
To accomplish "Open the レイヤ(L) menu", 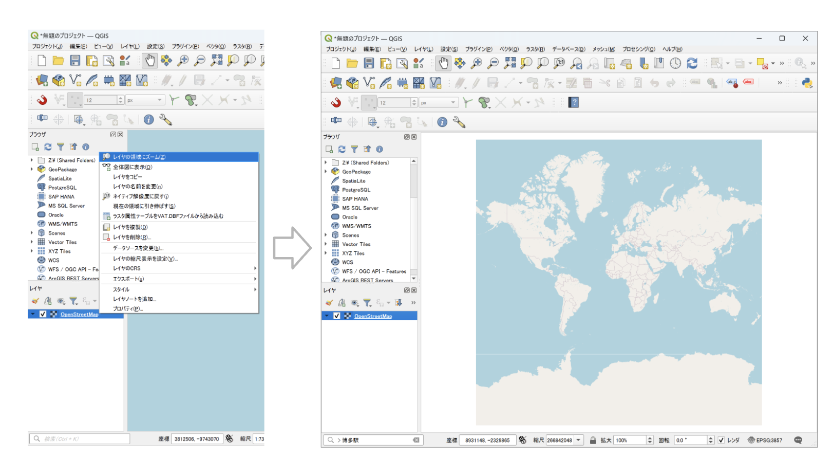I will 423,49.
